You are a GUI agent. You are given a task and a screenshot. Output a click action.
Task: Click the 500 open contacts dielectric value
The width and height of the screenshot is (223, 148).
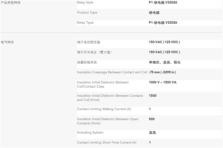pyautogui.click(x=152, y=119)
